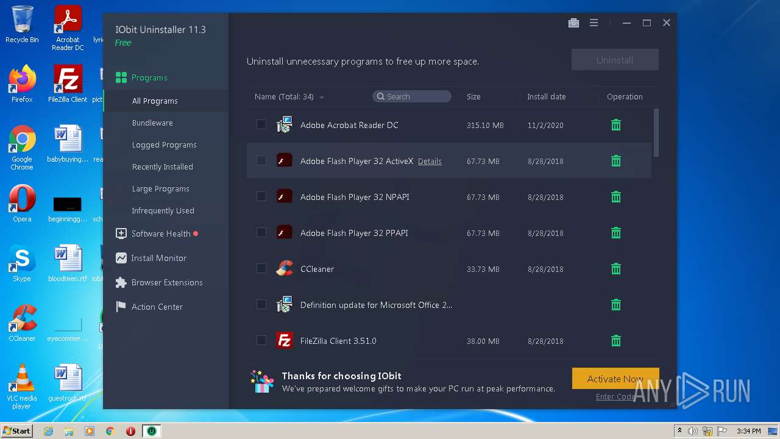Select the Firefox desktop shortcut
780x439 pixels.
(x=22, y=84)
